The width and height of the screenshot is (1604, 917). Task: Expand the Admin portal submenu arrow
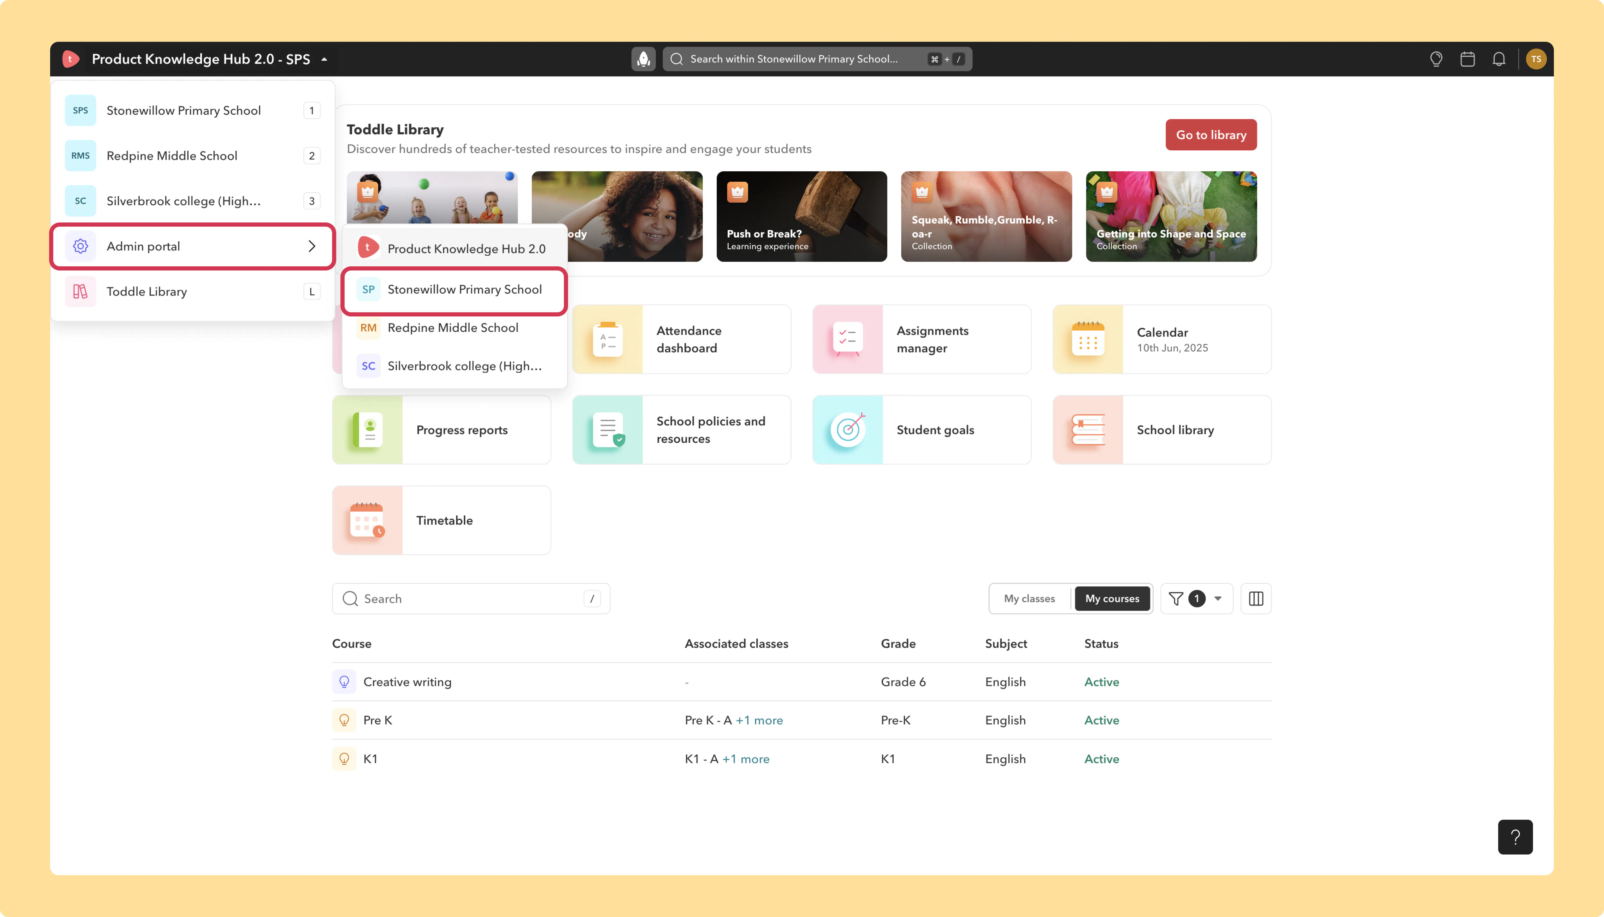312,246
